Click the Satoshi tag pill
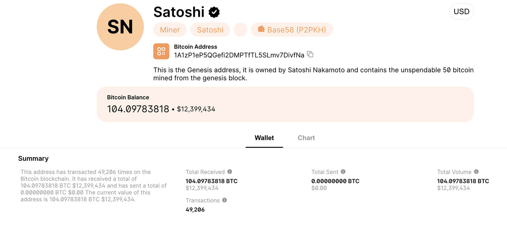The image size is (507, 225). point(210,30)
